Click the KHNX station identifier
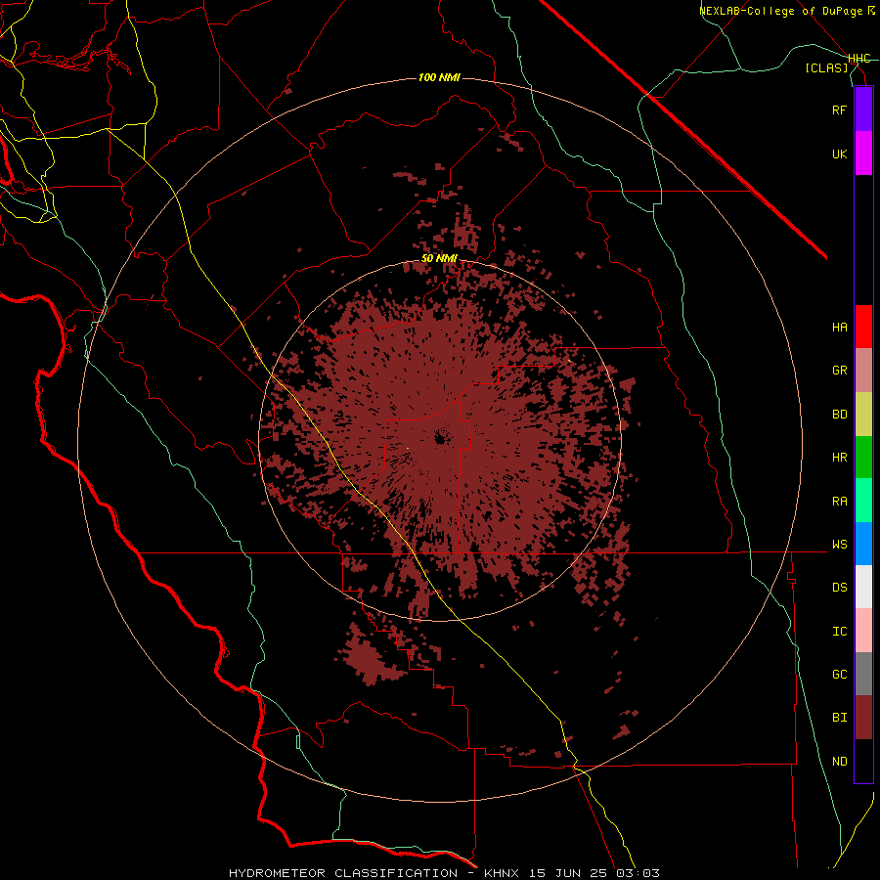880x880 pixels. (503, 873)
